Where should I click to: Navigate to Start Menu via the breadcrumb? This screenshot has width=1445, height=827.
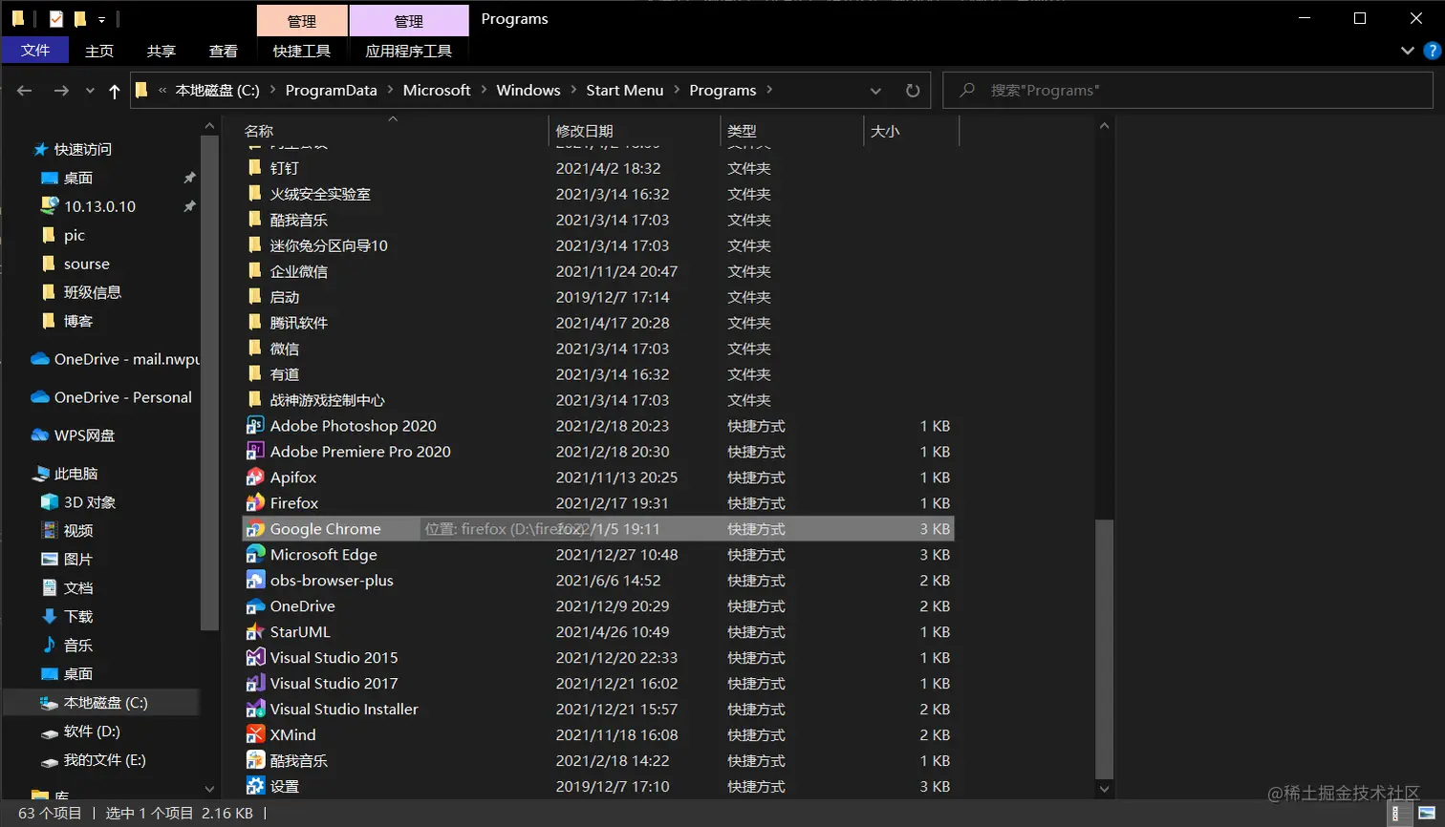[x=625, y=90]
